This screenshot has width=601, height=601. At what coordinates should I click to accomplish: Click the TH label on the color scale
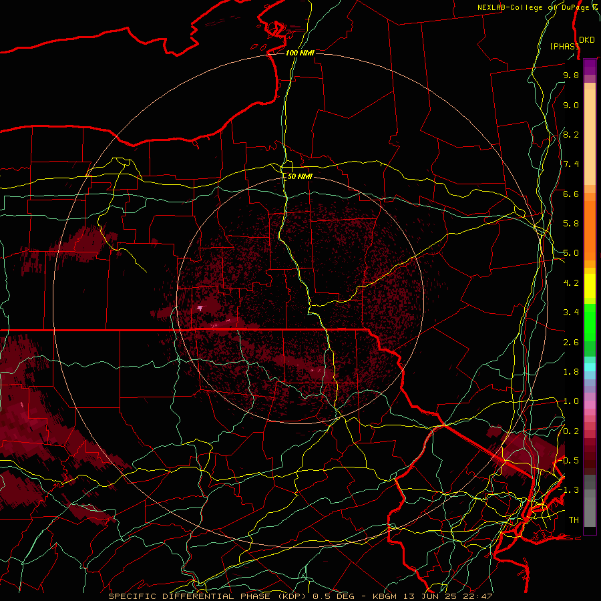[x=574, y=520]
